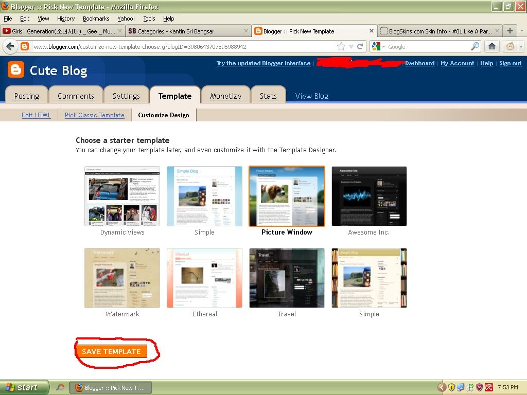
Task: Click the search magnifier icon in search box
Action: click(475, 47)
